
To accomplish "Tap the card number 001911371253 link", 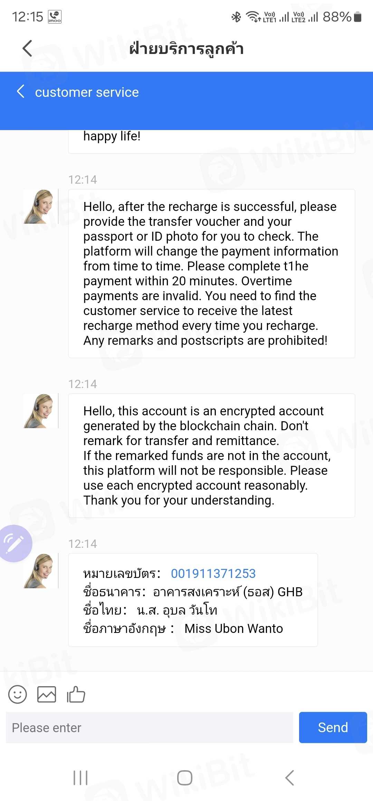I will point(213,574).
